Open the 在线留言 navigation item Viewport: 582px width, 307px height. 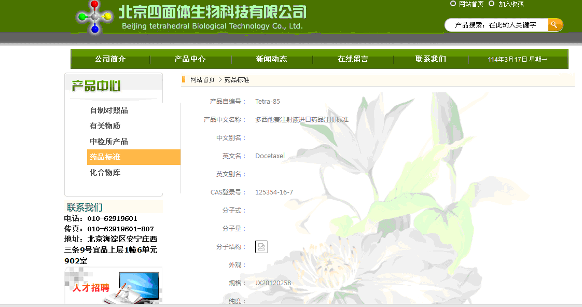353,59
